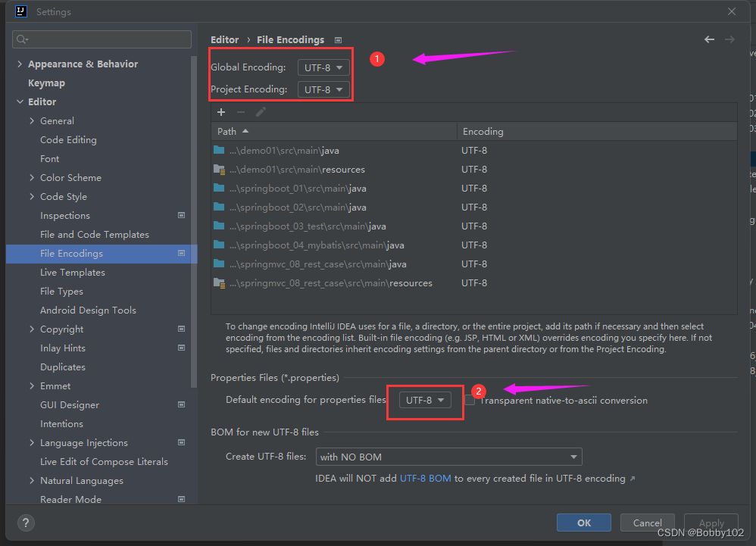
Task: Open the Global Encoding dropdown
Action: [323, 67]
